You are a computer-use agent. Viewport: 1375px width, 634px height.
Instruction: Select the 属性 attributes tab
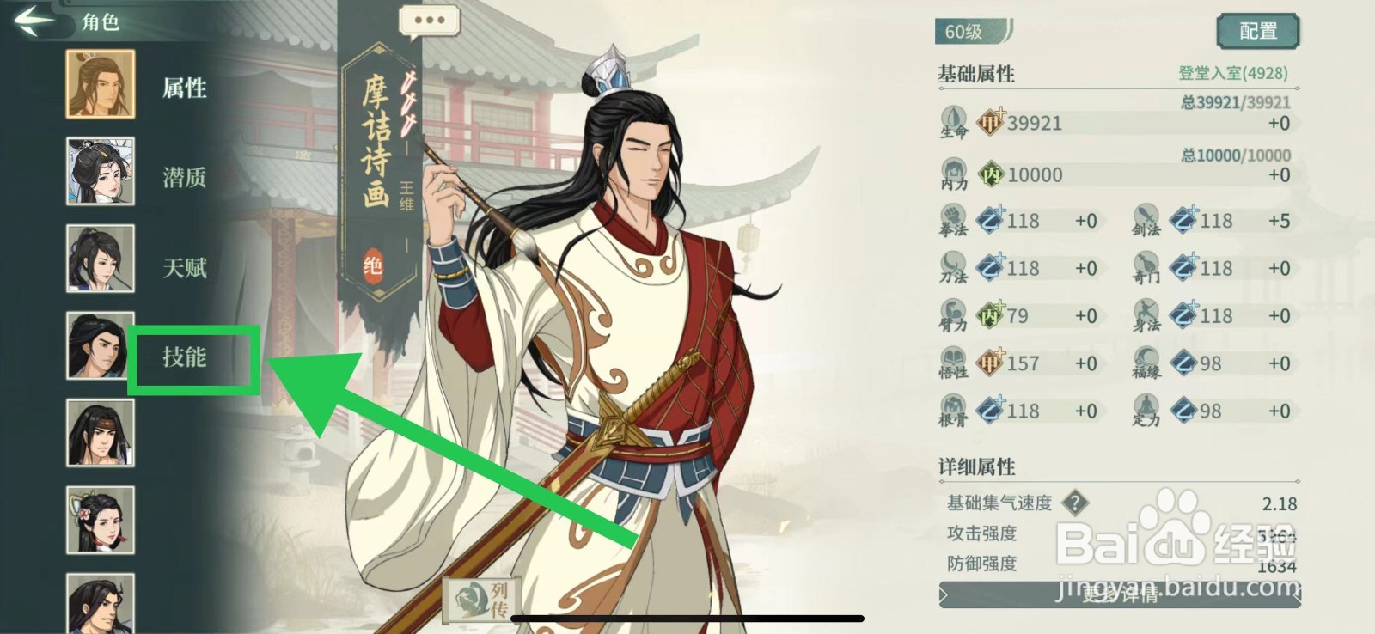click(x=185, y=88)
